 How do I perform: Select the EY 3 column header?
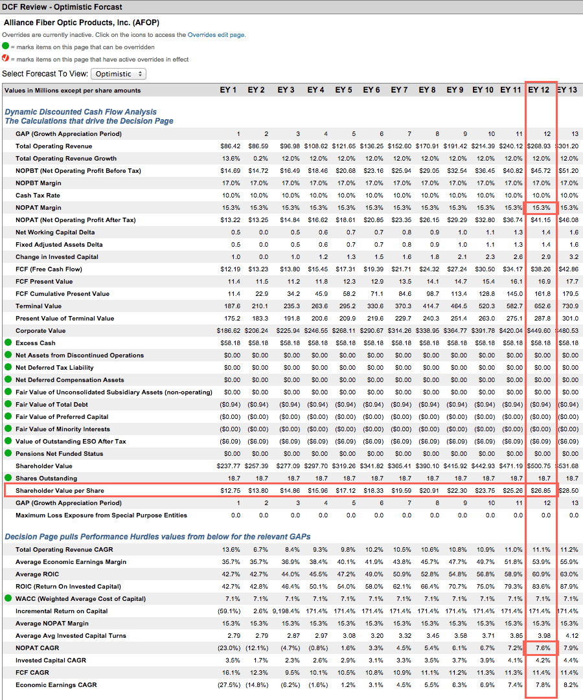pyautogui.click(x=286, y=90)
